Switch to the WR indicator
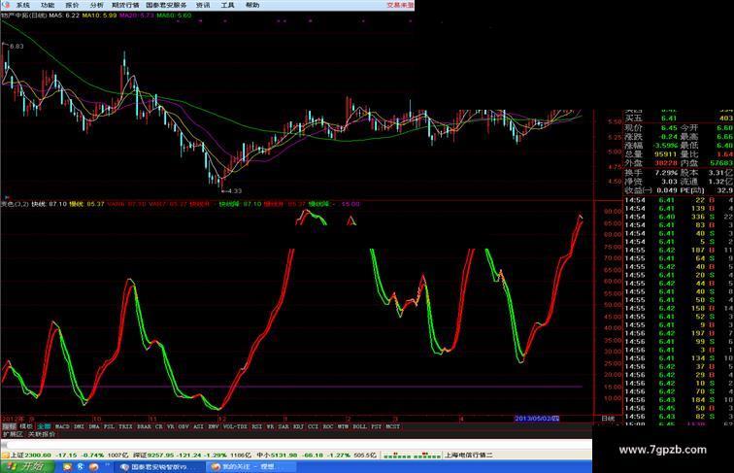The image size is (734, 473). (270, 426)
